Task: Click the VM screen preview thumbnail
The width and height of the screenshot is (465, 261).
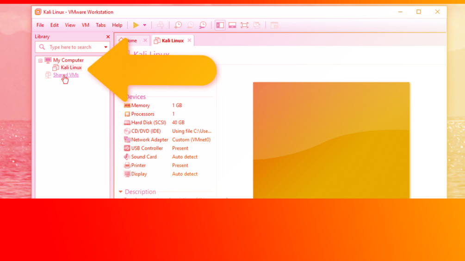Action: [x=331, y=140]
